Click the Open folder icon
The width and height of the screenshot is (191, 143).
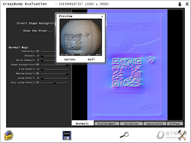point(9,135)
